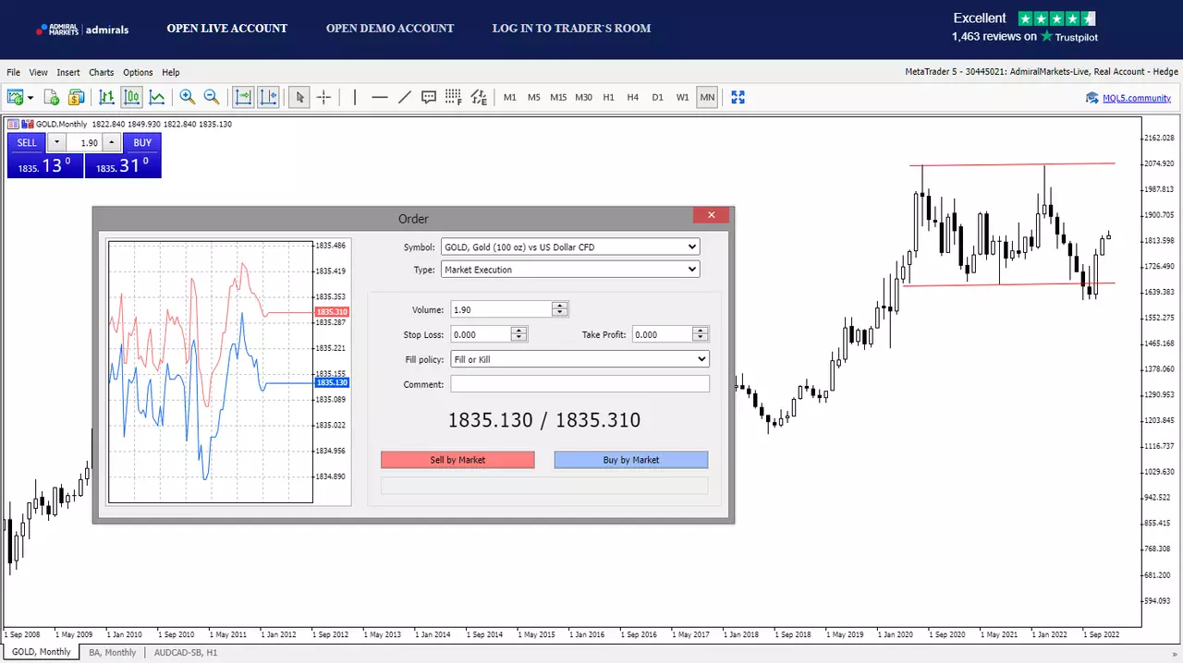
Task: Select the Fibonacci grid tool
Action: (x=453, y=97)
